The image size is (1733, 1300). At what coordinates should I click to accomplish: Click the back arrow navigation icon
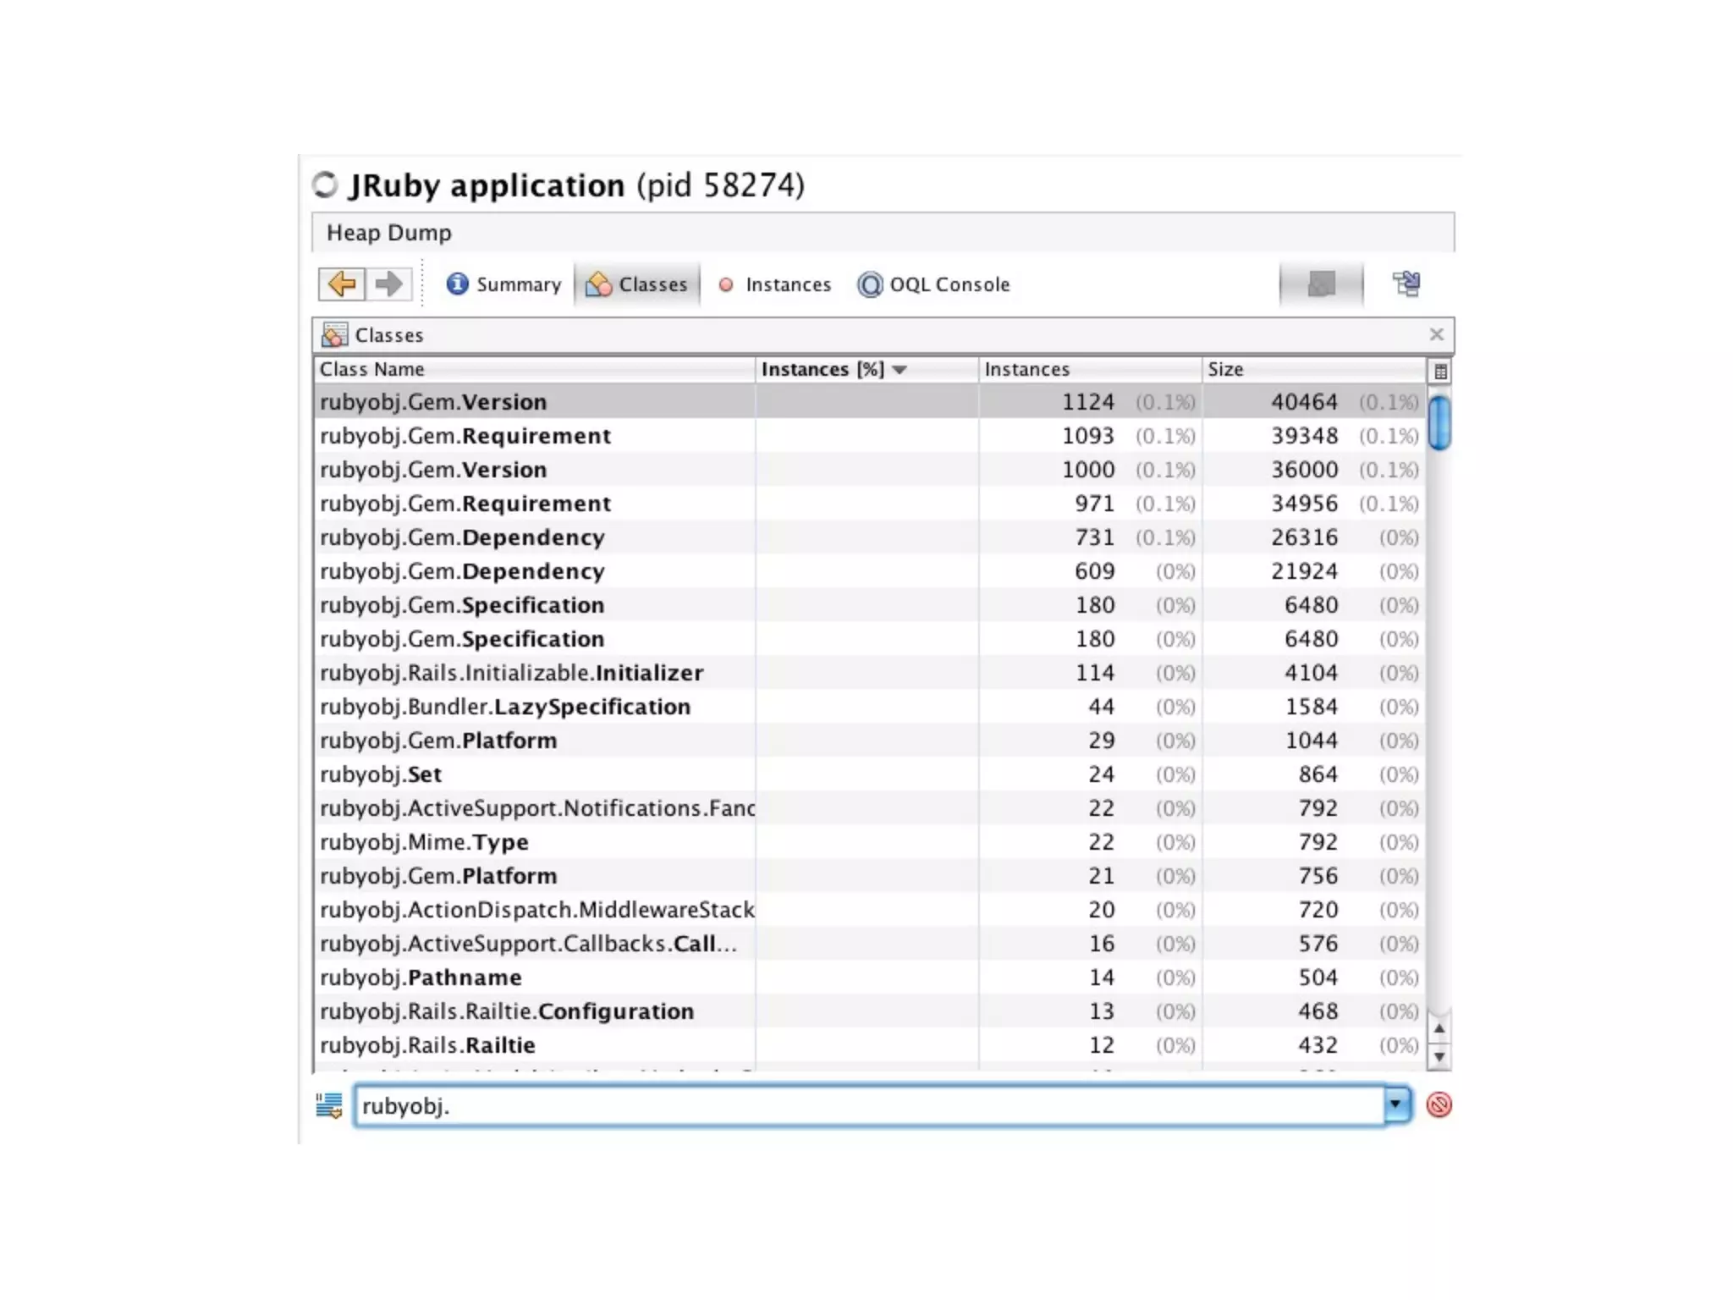pos(342,284)
